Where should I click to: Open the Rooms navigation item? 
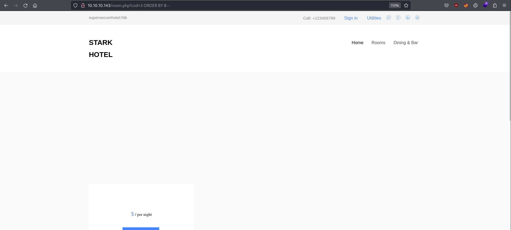pyautogui.click(x=378, y=43)
